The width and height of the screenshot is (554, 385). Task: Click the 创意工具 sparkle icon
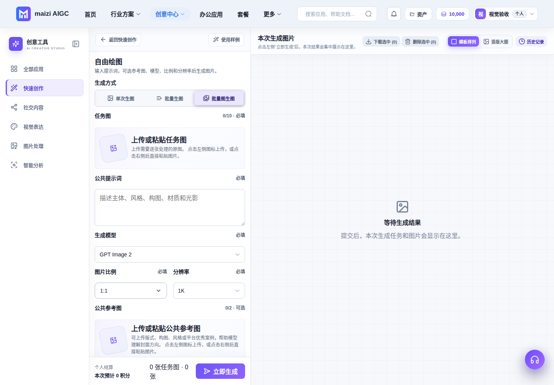(16, 44)
